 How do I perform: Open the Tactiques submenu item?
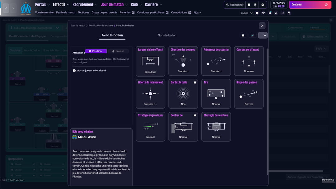click(83, 13)
